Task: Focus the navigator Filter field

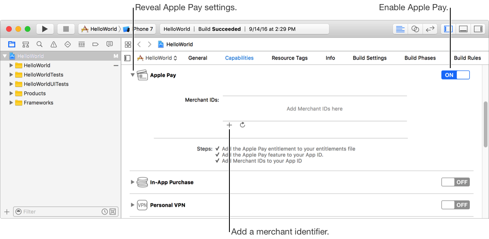Action: coord(65,212)
